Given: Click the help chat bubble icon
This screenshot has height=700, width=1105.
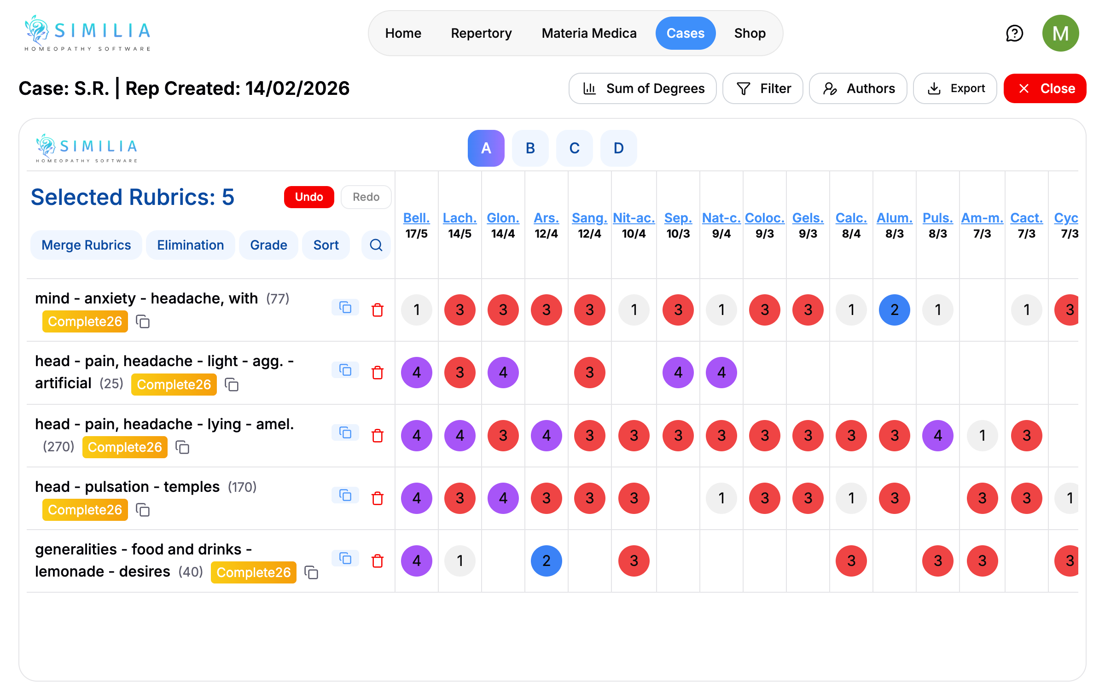Looking at the screenshot, I should (x=1014, y=33).
